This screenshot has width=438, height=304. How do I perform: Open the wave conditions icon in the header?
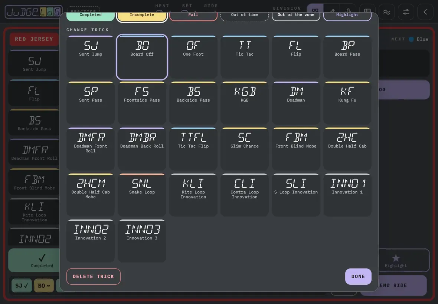click(x=387, y=12)
